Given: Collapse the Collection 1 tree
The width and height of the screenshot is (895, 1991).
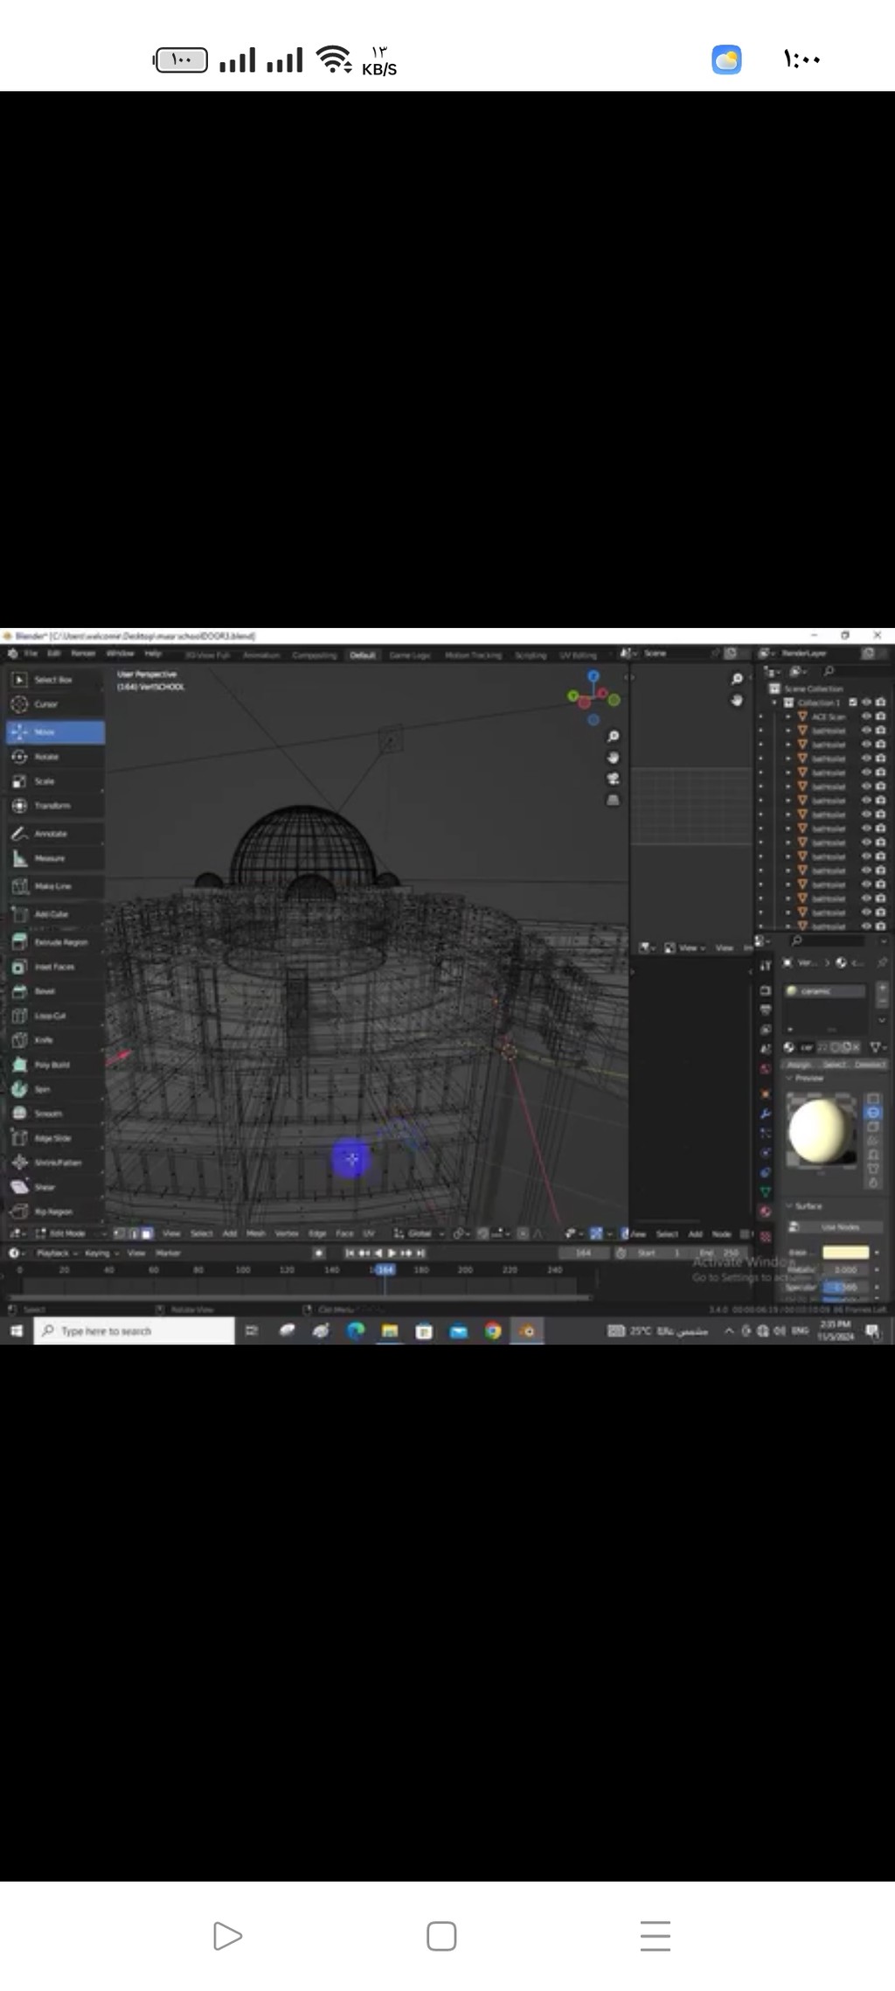Looking at the screenshot, I should (x=774, y=702).
